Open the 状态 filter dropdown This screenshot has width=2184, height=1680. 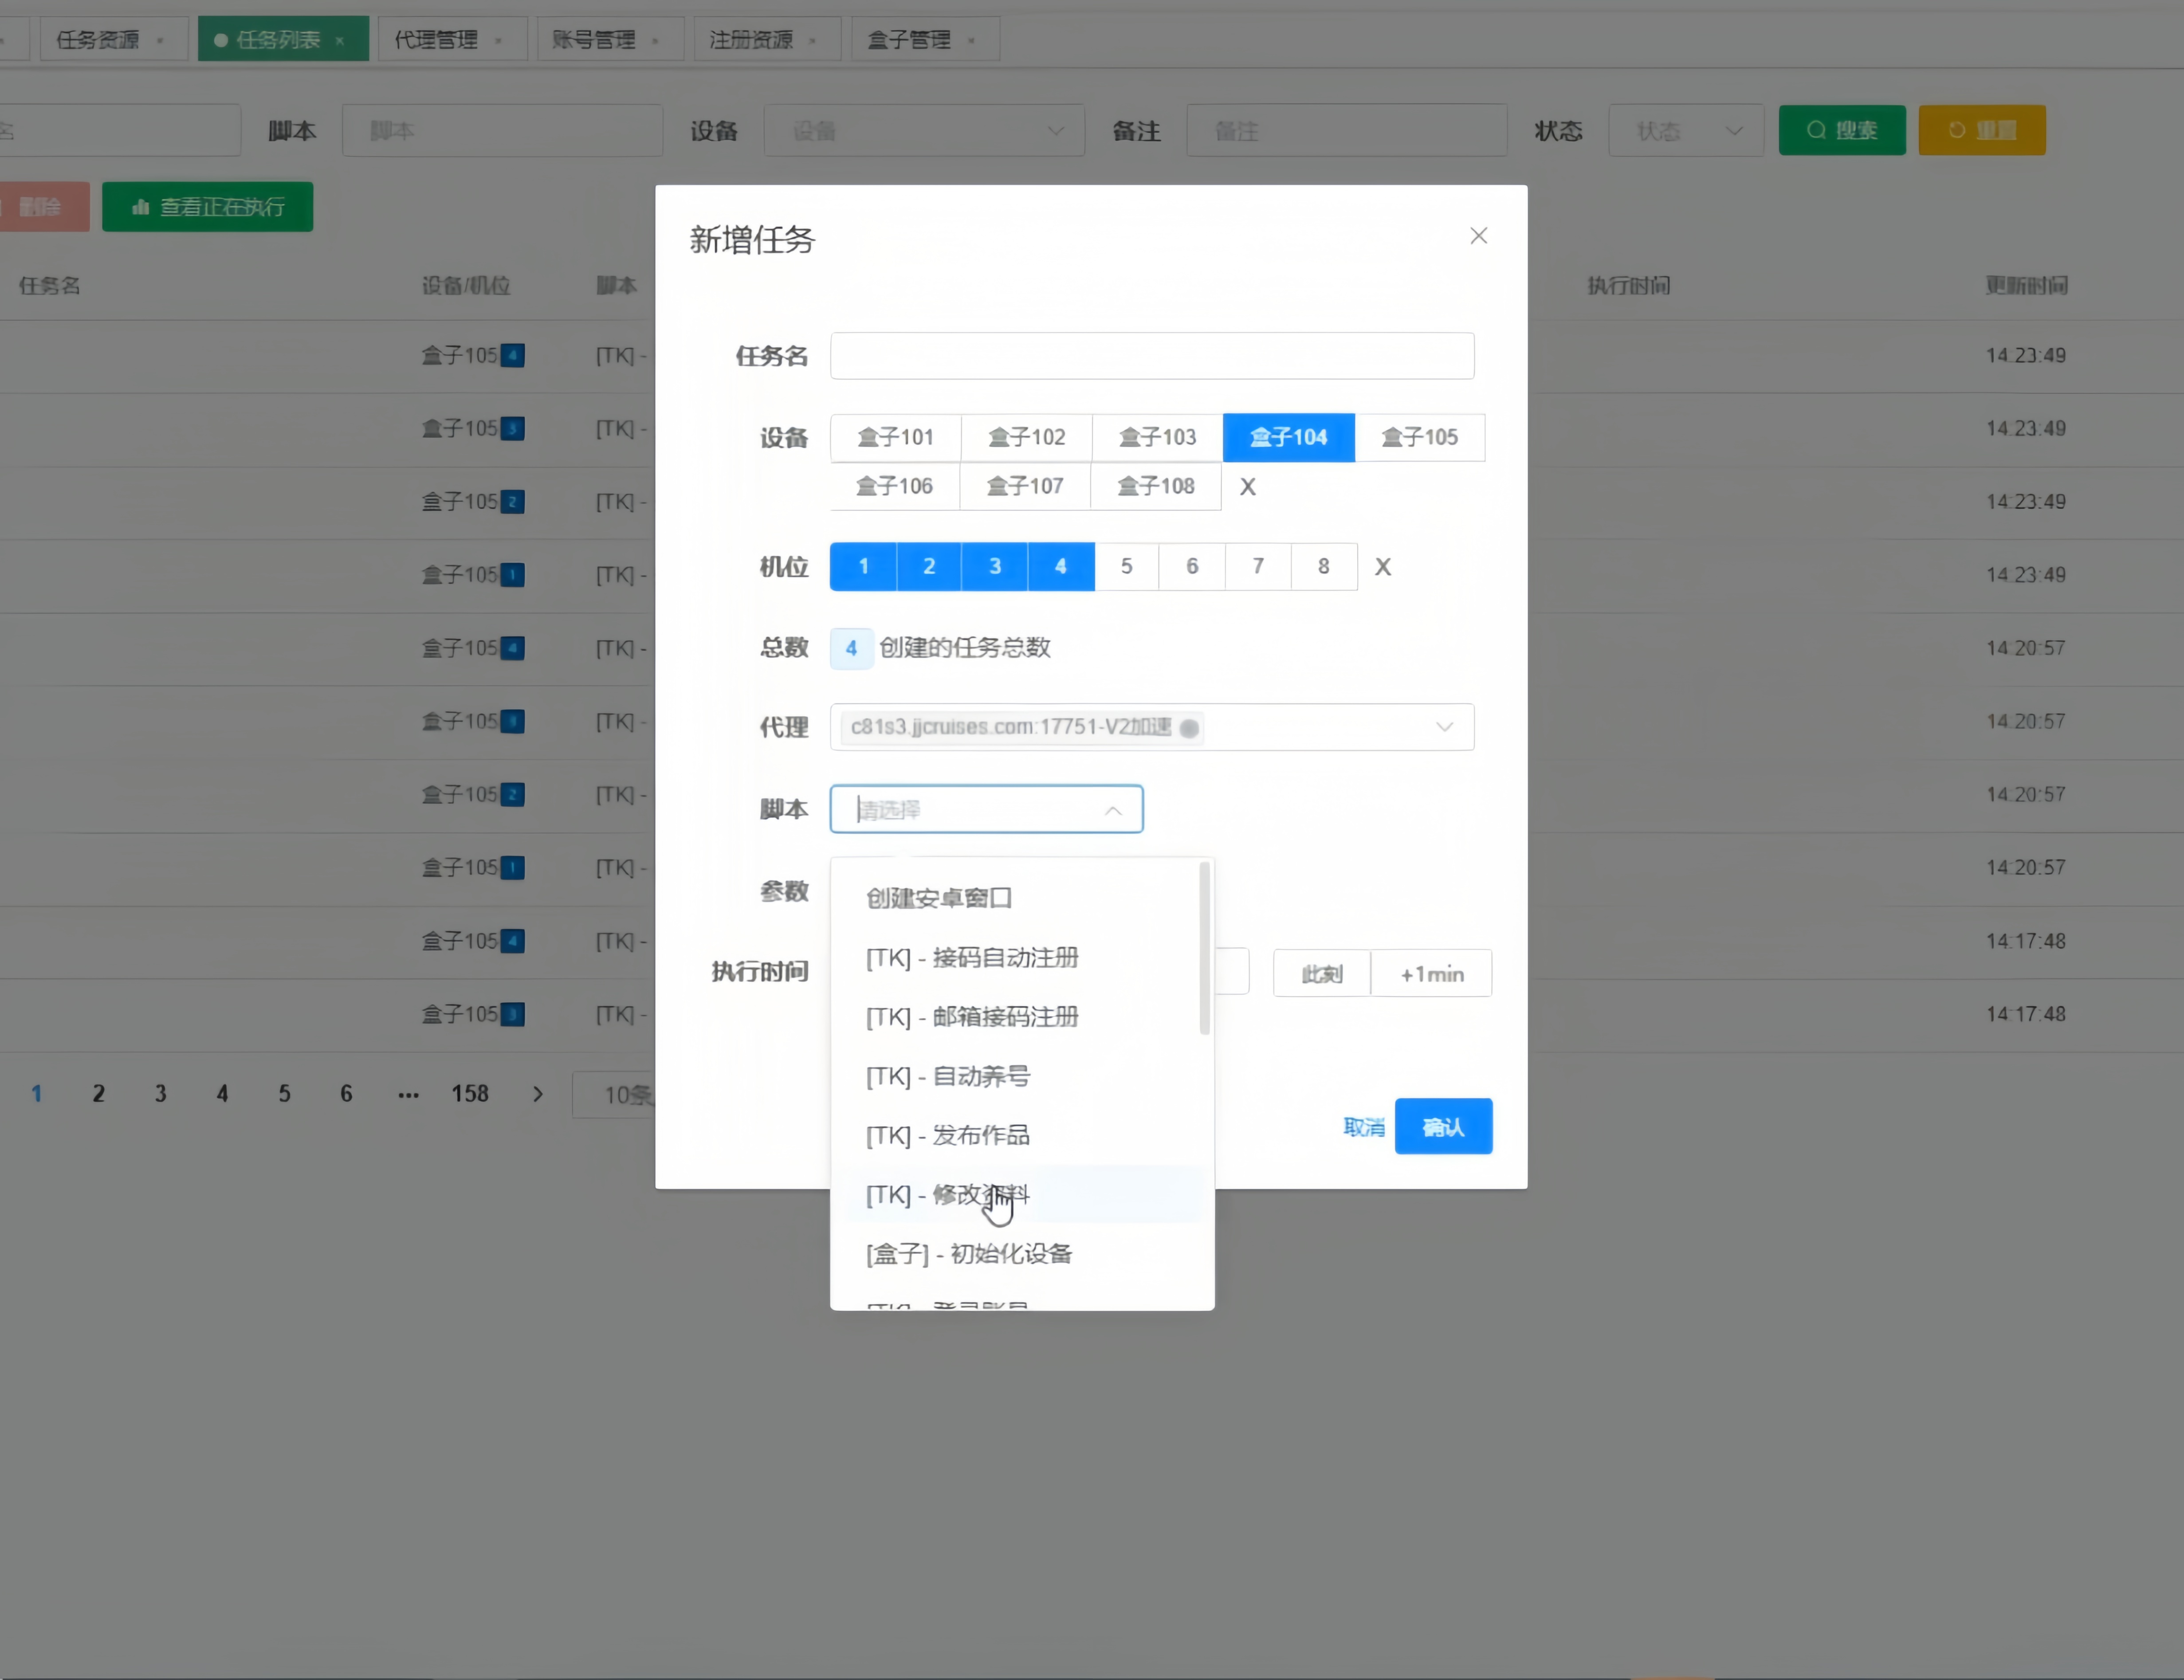1685,130
